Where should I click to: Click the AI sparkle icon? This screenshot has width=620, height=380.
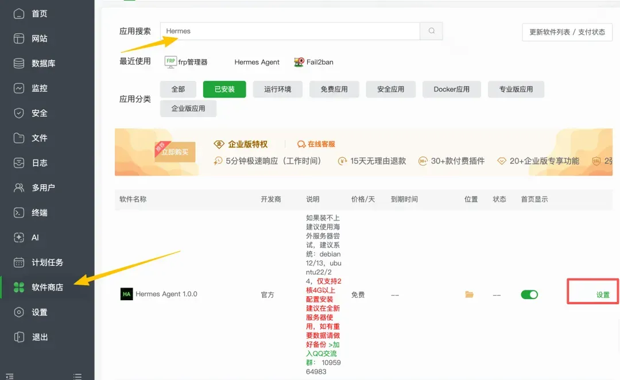coord(18,237)
